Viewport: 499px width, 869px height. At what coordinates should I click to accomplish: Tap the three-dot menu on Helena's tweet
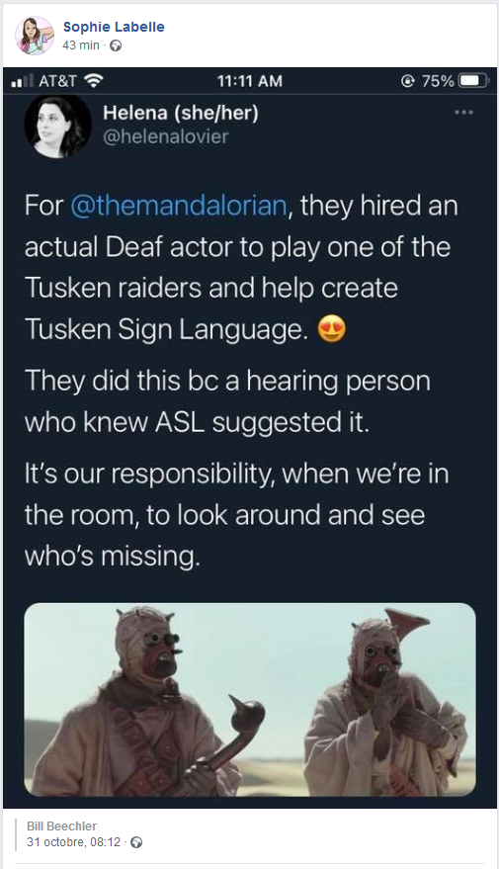(463, 113)
